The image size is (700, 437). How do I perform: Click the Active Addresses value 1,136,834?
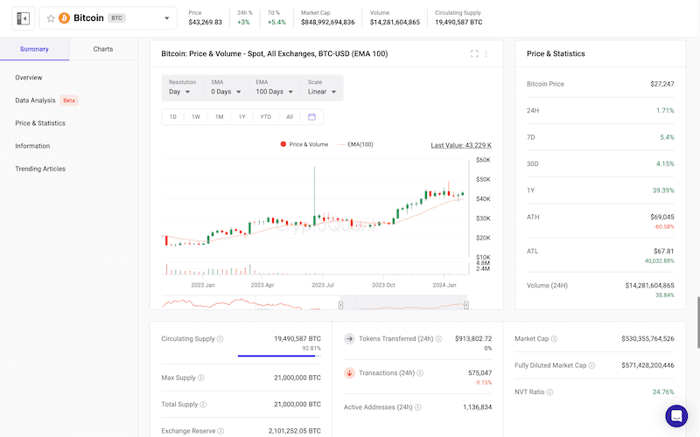click(477, 407)
